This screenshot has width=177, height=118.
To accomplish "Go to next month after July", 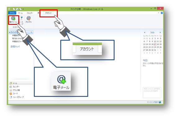I will [160, 32].
